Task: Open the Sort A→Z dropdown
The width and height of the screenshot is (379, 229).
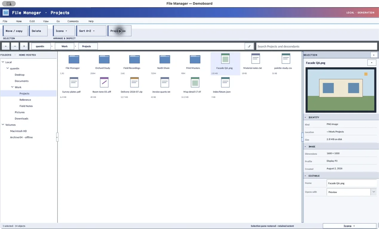Action: coord(91,31)
